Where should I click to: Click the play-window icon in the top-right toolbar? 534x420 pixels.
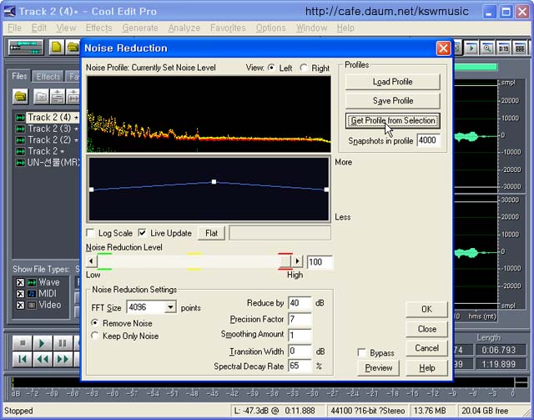click(471, 48)
